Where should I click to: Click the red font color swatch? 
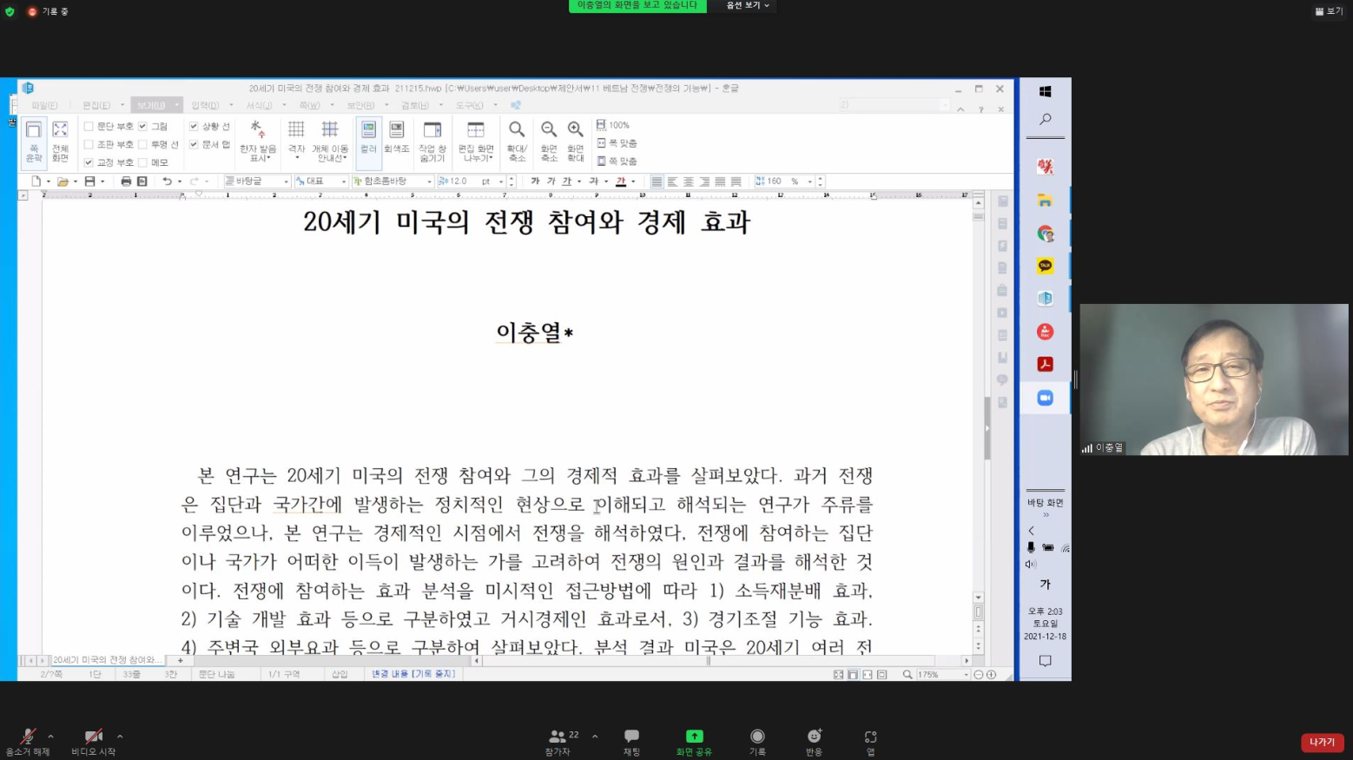(x=621, y=182)
